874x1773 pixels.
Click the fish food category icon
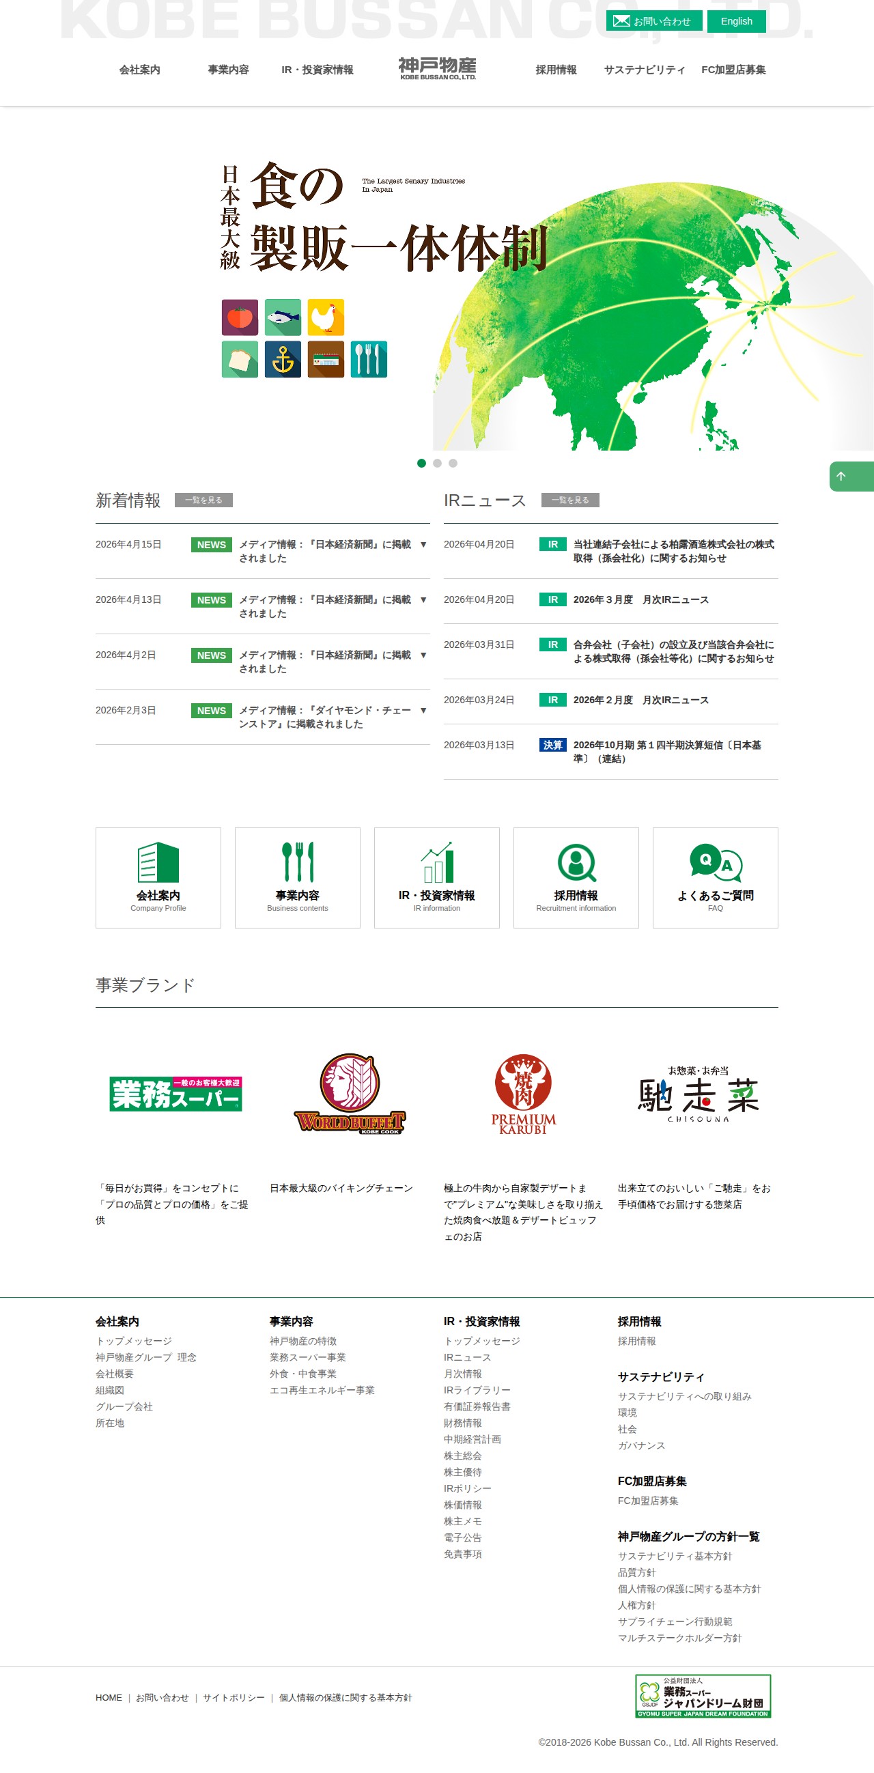(x=283, y=317)
